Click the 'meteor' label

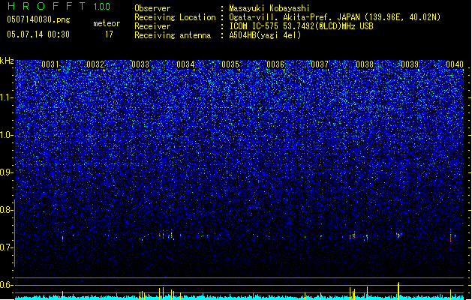pyautogui.click(x=107, y=23)
